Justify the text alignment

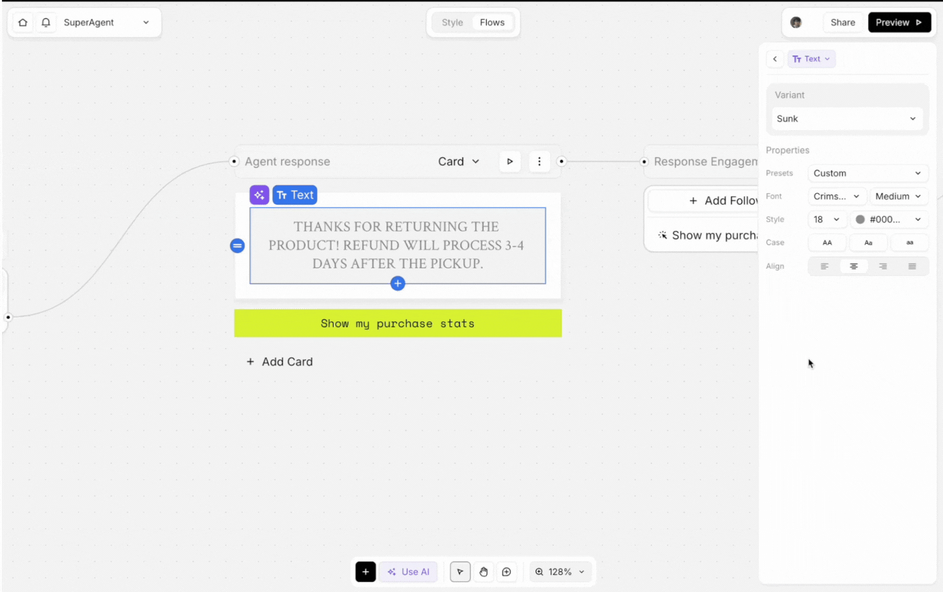(x=912, y=266)
